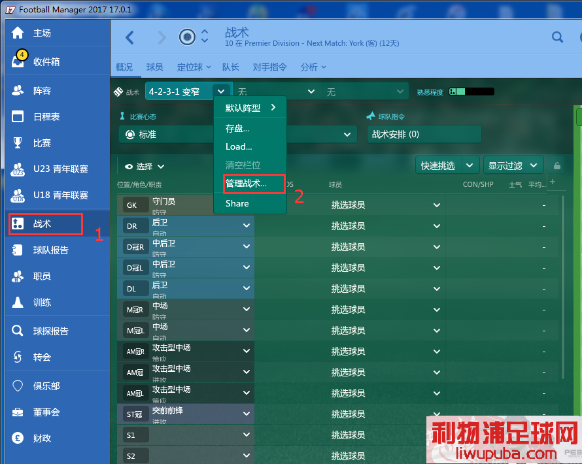This screenshot has width=582, height=464.
Task: Switch to the 概况 overview tab
Action: click(124, 67)
